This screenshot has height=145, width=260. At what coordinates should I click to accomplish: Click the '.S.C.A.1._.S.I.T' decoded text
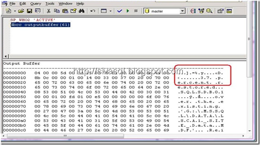200,121
